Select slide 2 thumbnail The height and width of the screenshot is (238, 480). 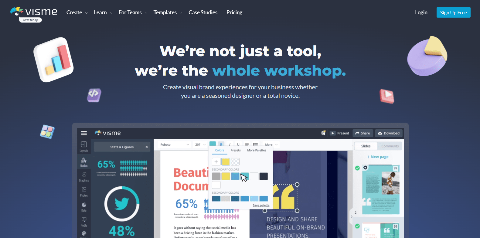pos(381,190)
